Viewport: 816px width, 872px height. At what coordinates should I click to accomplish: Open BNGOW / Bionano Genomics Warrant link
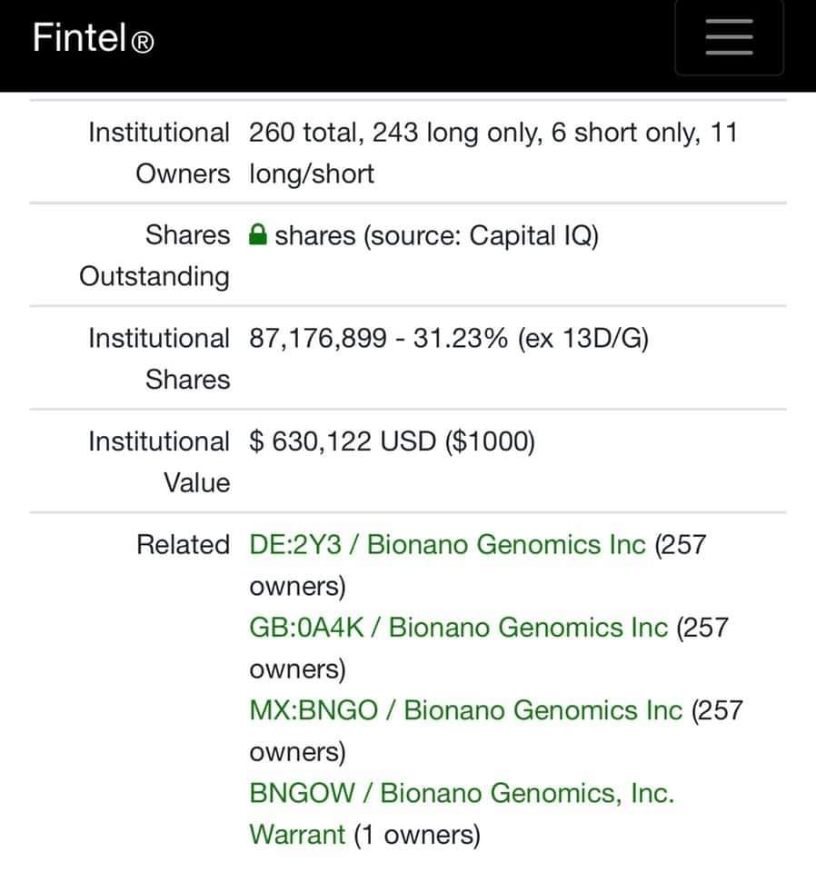click(x=462, y=814)
